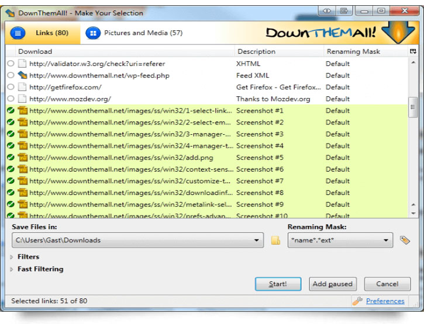This screenshot has height=324, width=424.
Task: Open the column picker icon
Action: coord(413,51)
